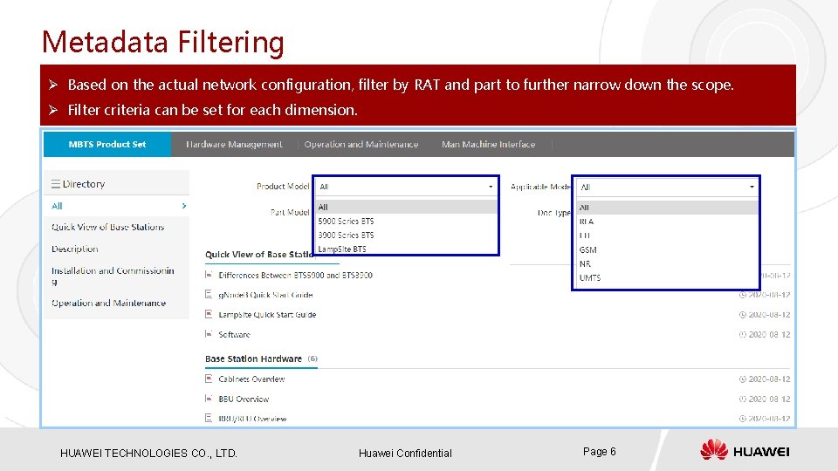Click document icon beside RRU/RFU Overview

[209, 418]
